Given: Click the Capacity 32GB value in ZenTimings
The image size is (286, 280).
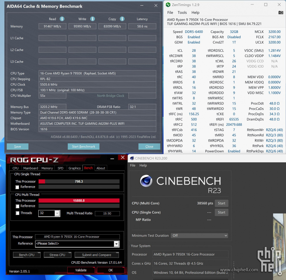Looking at the screenshot, I should (x=234, y=32).
